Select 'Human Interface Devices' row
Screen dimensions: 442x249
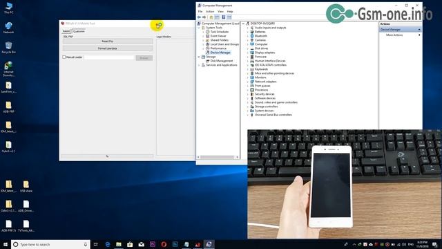coord(270,61)
